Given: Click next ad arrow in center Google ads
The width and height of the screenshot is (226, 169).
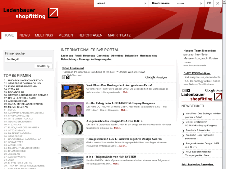Looking at the screenshot, I should coord(67,78).
